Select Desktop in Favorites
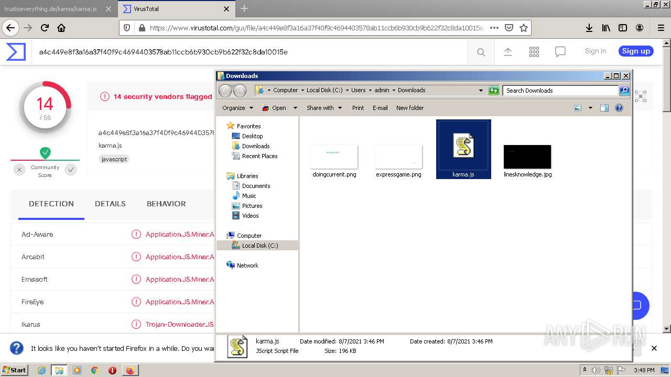 tap(252, 136)
